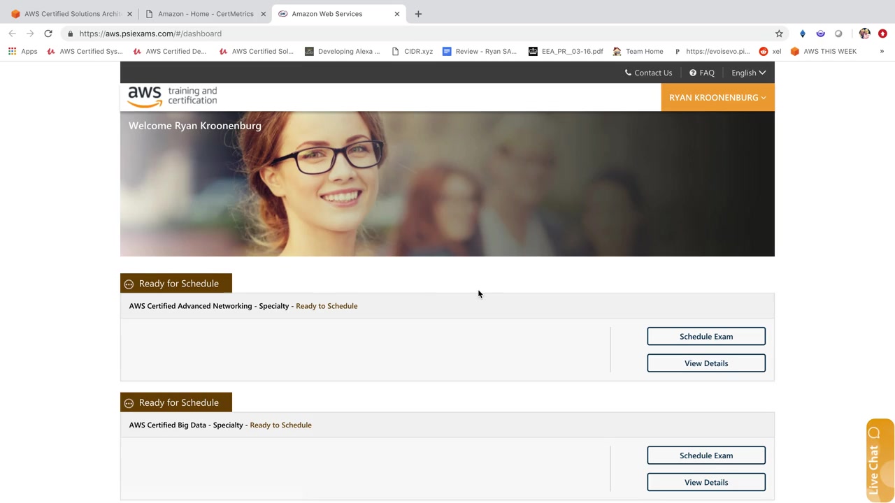Click the browser forward arrow
895x503 pixels.
(30, 34)
